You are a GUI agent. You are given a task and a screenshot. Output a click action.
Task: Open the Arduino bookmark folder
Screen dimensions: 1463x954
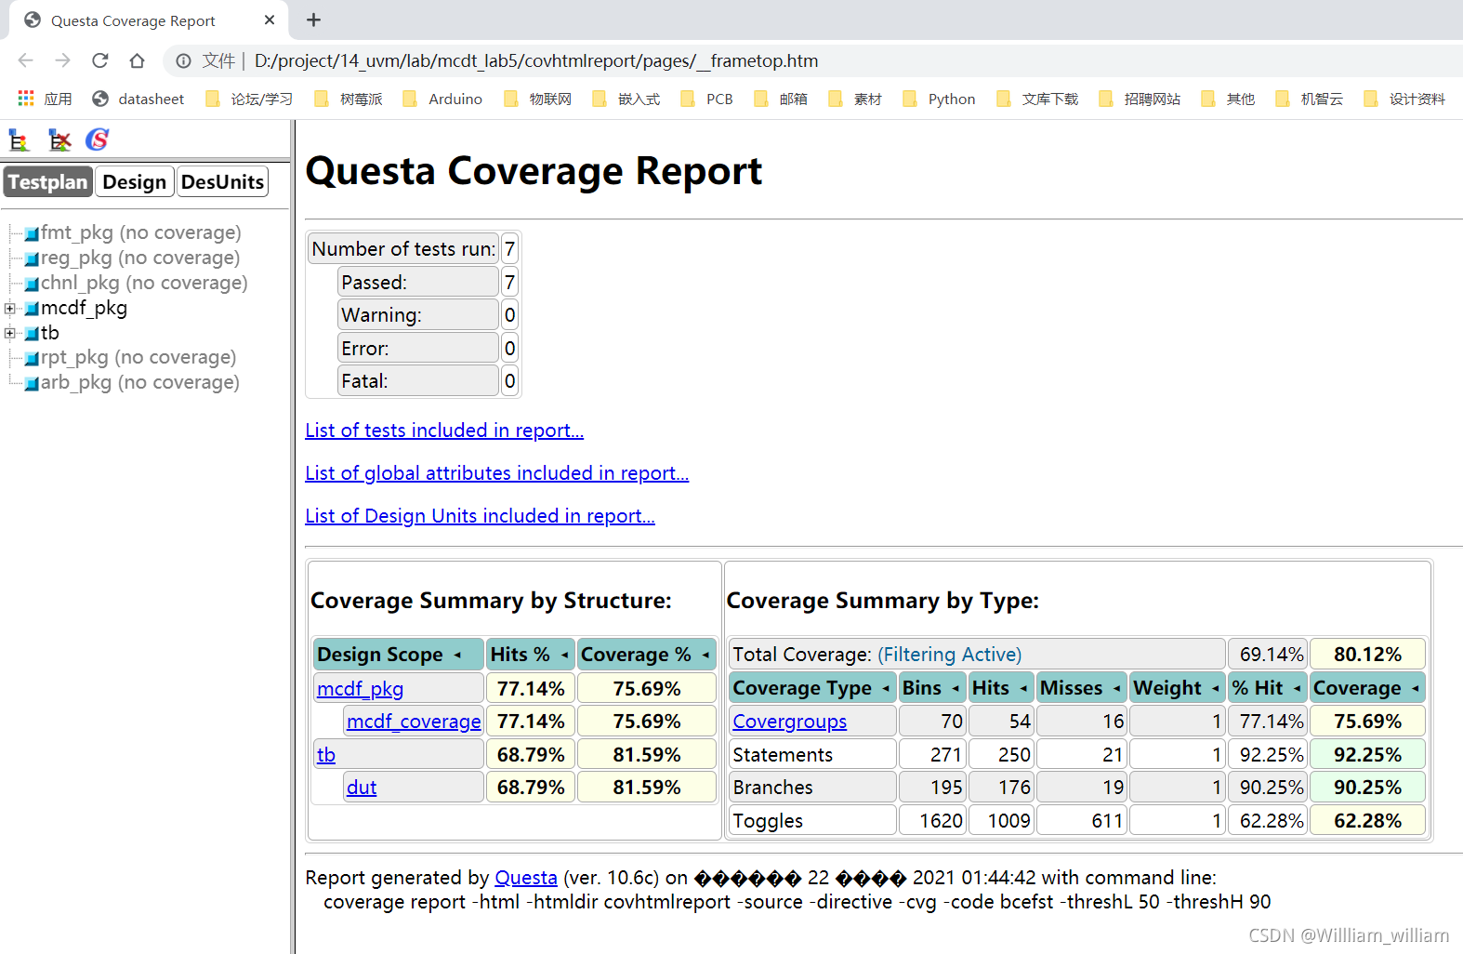[442, 99]
